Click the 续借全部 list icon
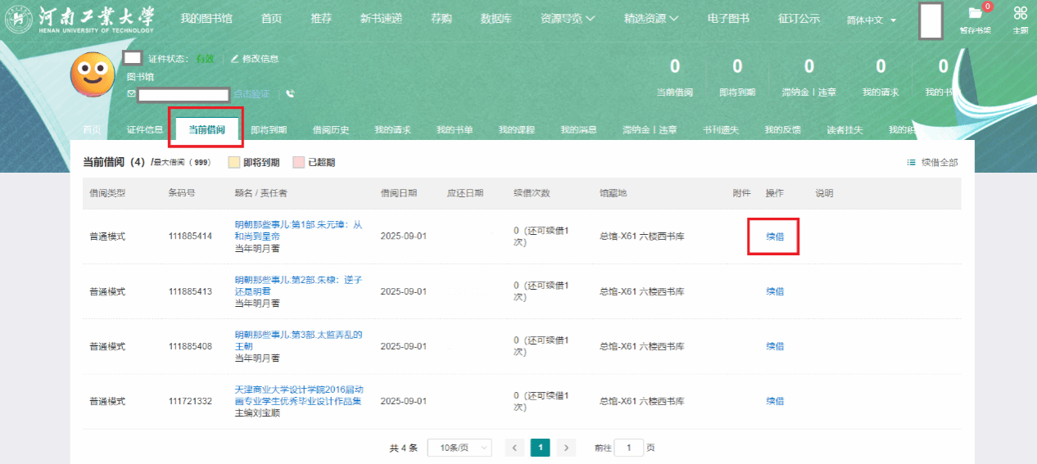Screen dimensions: 1037x464 [911, 163]
